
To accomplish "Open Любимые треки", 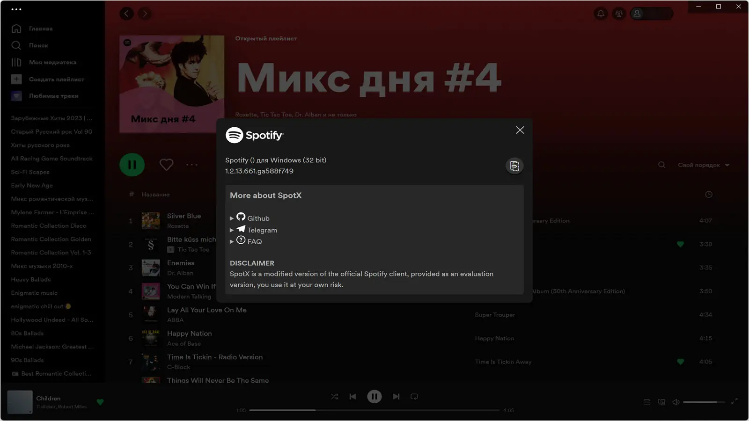I will coord(44,96).
